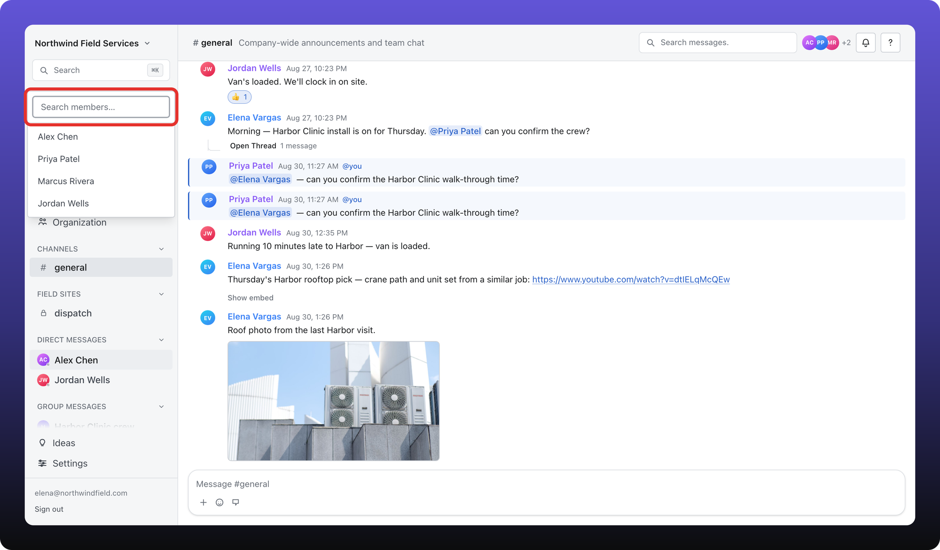
Task: Click the @Elena Vargas mention in first Priya message
Action: [x=260, y=179]
